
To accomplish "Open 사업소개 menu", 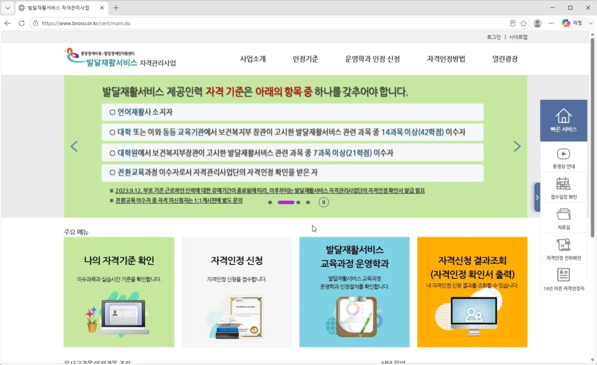I will [x=253, y=59].
